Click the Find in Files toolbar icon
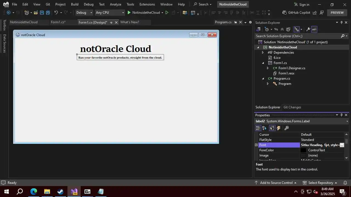This screenshot has width=351, height=197. pyautogui.click(x=185, y=13)
